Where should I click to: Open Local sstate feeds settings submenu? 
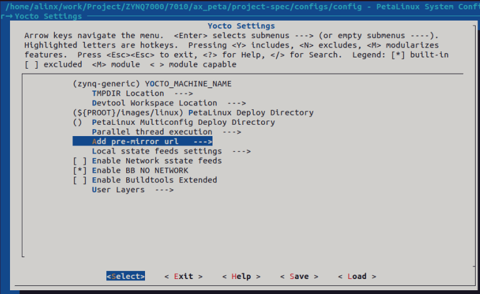171,151
